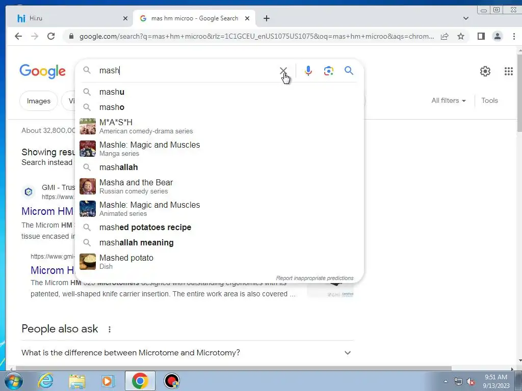Screen dimensions: 522x391
Task: Open the first Microm HM result title link
Action: coord(47,211)
